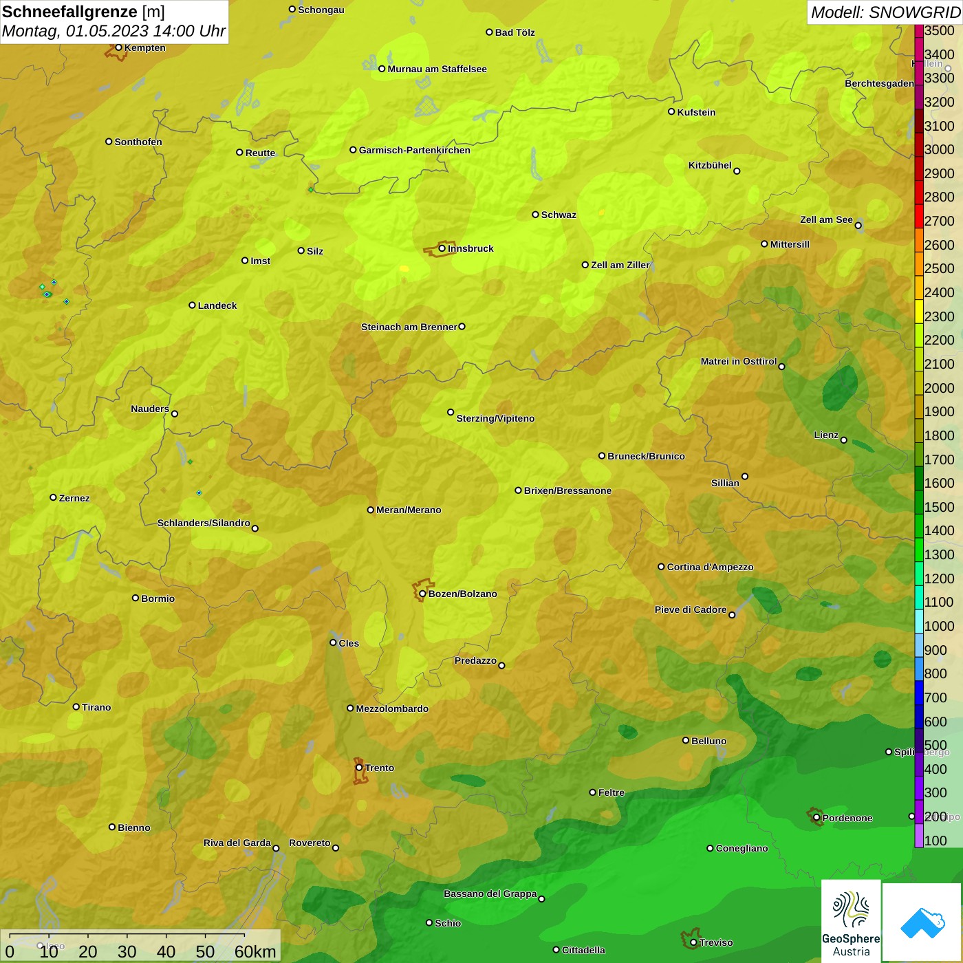Screen dimensions: 963x963
Task: Click the Bormio location dot
Action: [136, 598]
